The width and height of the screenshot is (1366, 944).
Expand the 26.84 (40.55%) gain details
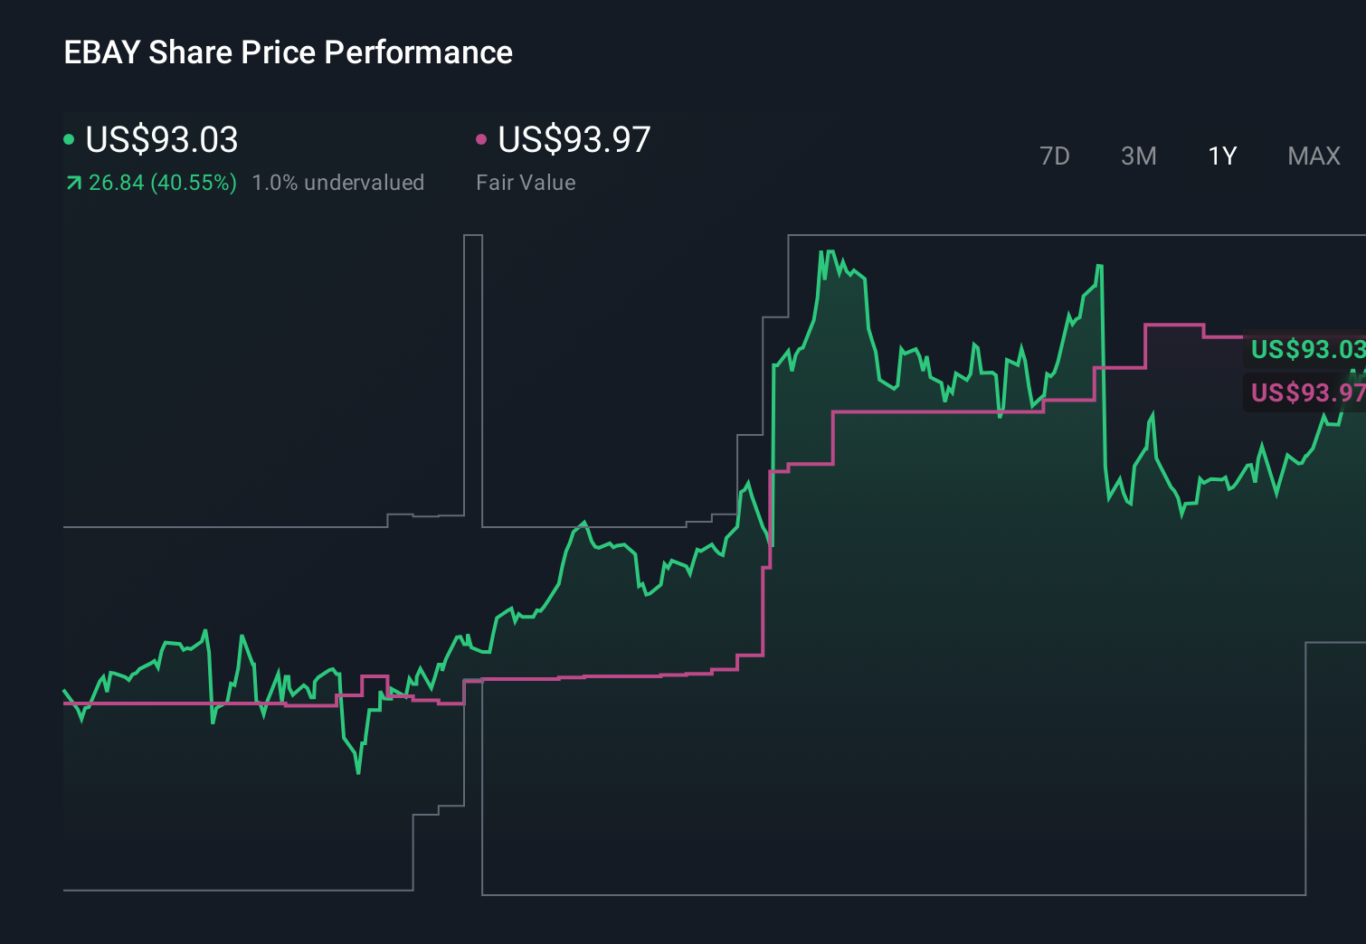(161, 183)
